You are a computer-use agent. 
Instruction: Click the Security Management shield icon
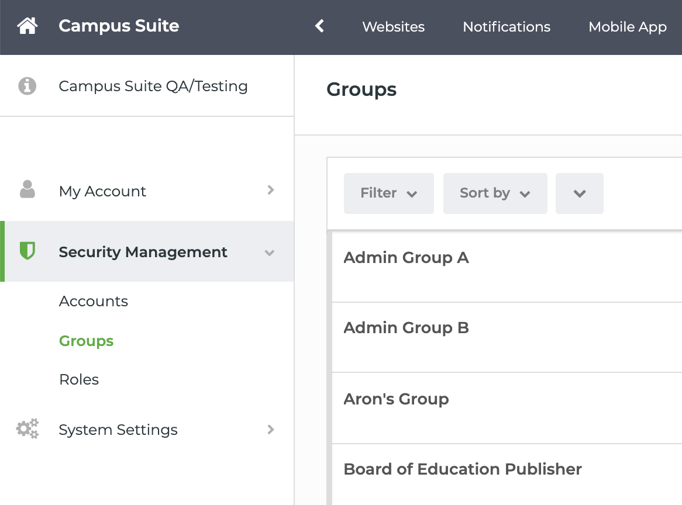pos(27,251)
